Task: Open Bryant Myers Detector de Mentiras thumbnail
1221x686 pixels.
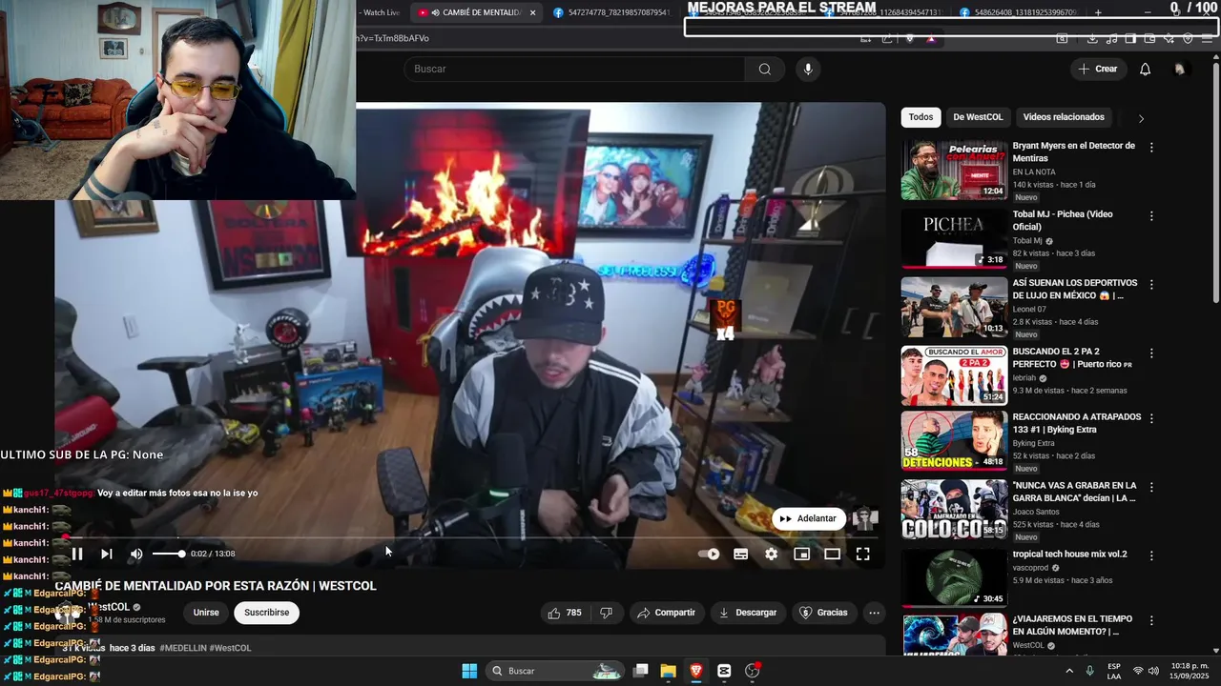Action: (x=954, y=171)
